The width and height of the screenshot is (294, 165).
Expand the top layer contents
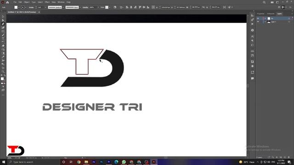point(265,18)
